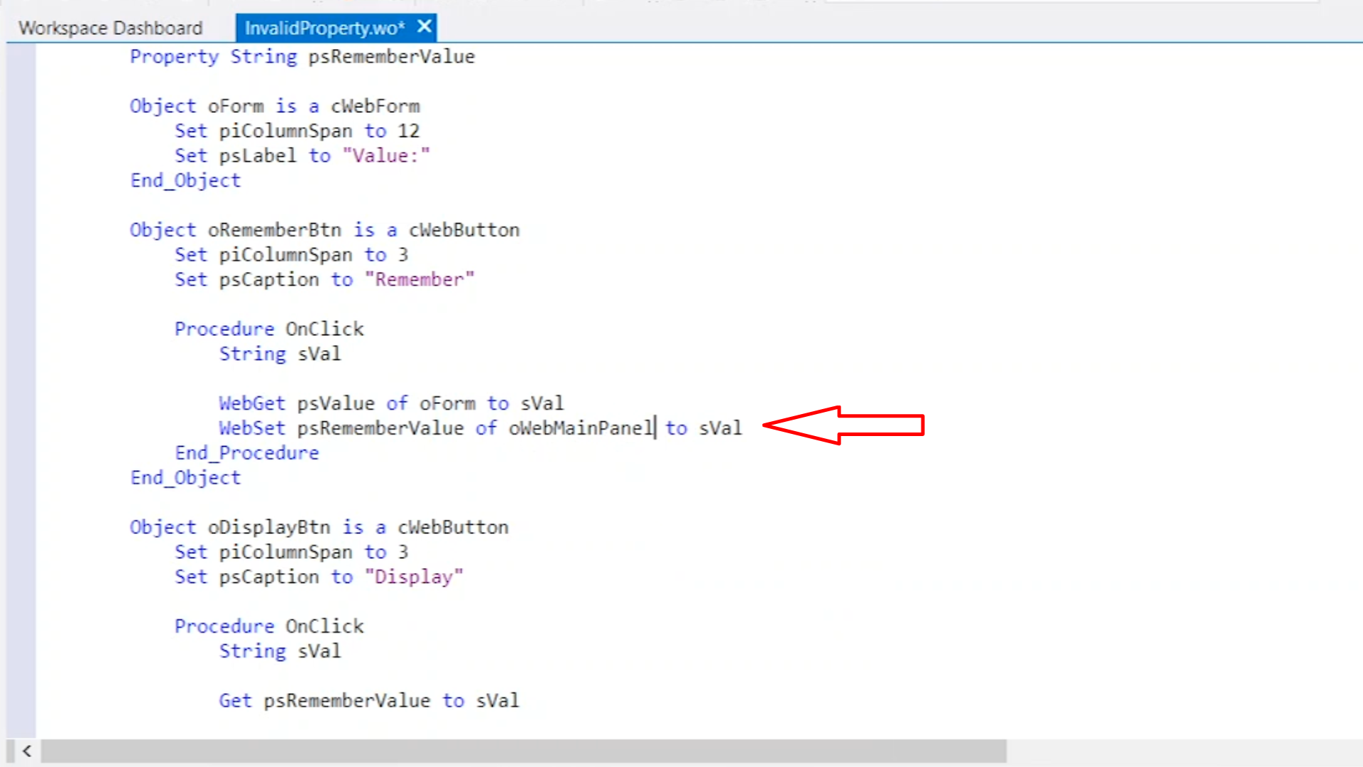Click on psRememberValue in Property line

(391, 57)
